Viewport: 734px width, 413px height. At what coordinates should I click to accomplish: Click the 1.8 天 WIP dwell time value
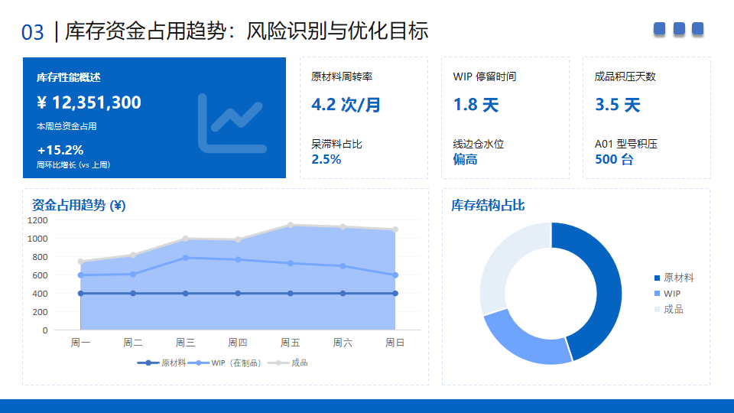476,105
